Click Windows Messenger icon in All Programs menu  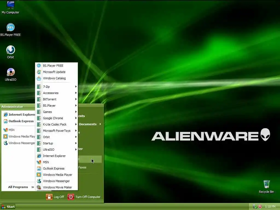pos(39,181)
